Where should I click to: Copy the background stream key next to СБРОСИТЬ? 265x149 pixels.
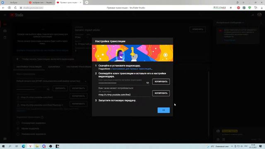coord(78,88)
